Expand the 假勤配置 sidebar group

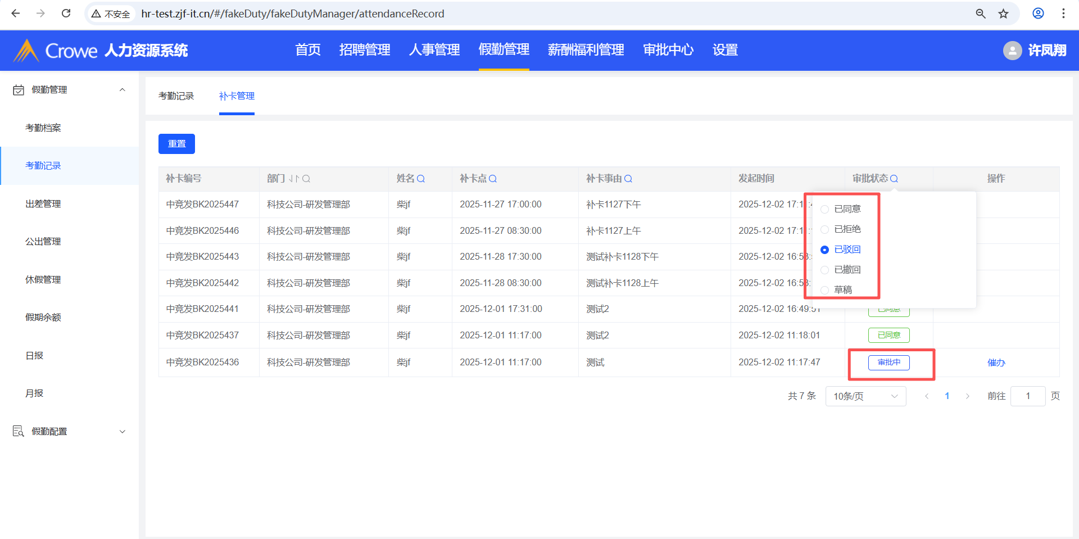coord(123,432)
